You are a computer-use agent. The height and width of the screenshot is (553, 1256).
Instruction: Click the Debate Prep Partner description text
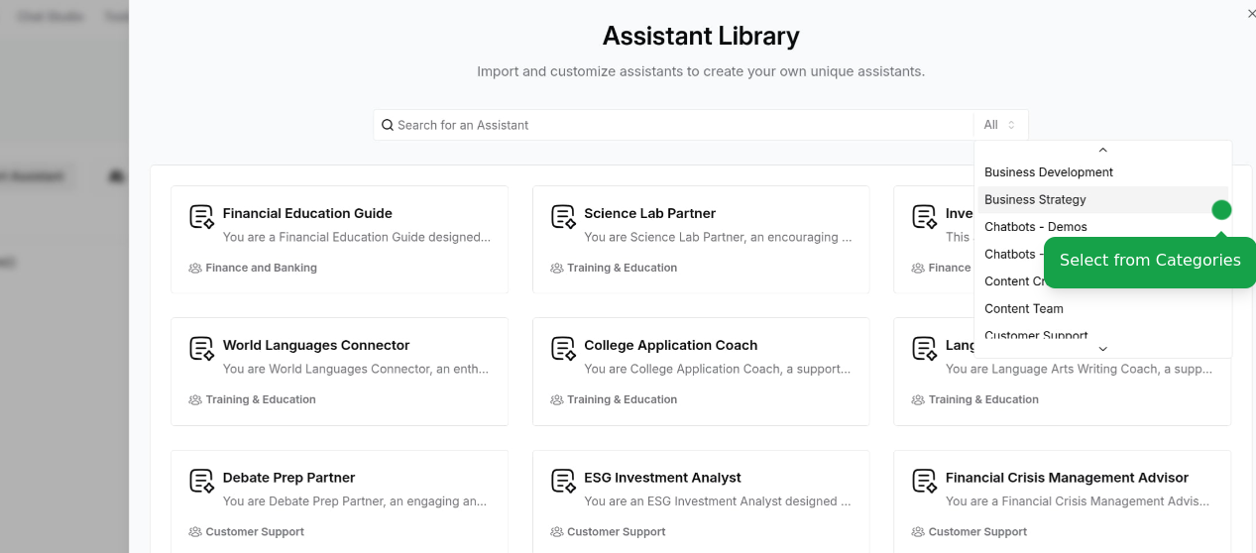pyautogui.click(x=355, y=501)
